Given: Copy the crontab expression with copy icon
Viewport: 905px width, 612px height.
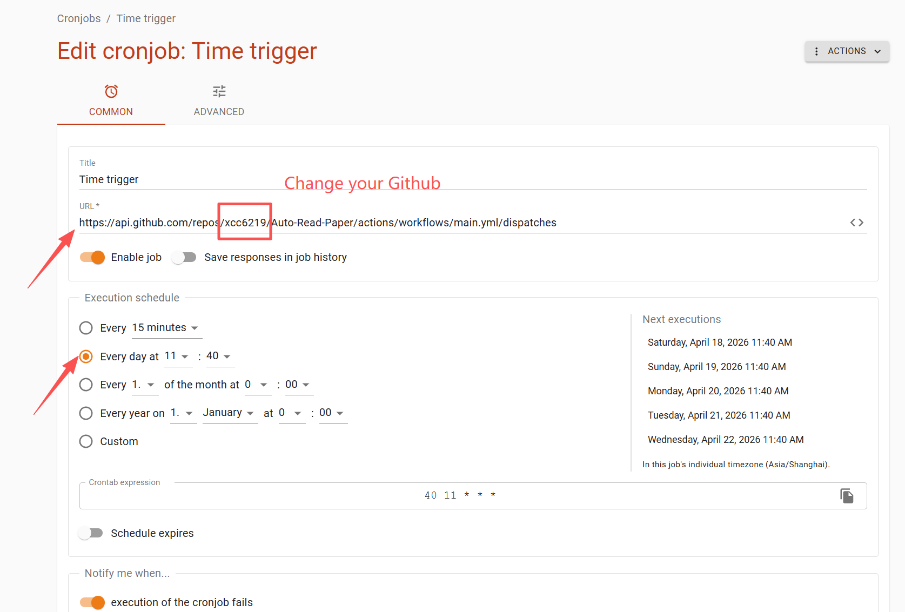Looking at the screenshot, I should [847, 496].
